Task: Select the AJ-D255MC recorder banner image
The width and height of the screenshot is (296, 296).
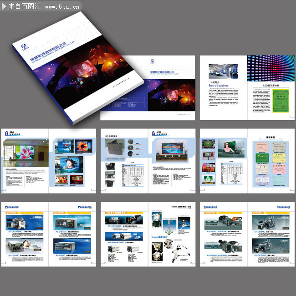Action: click(25, 246)
